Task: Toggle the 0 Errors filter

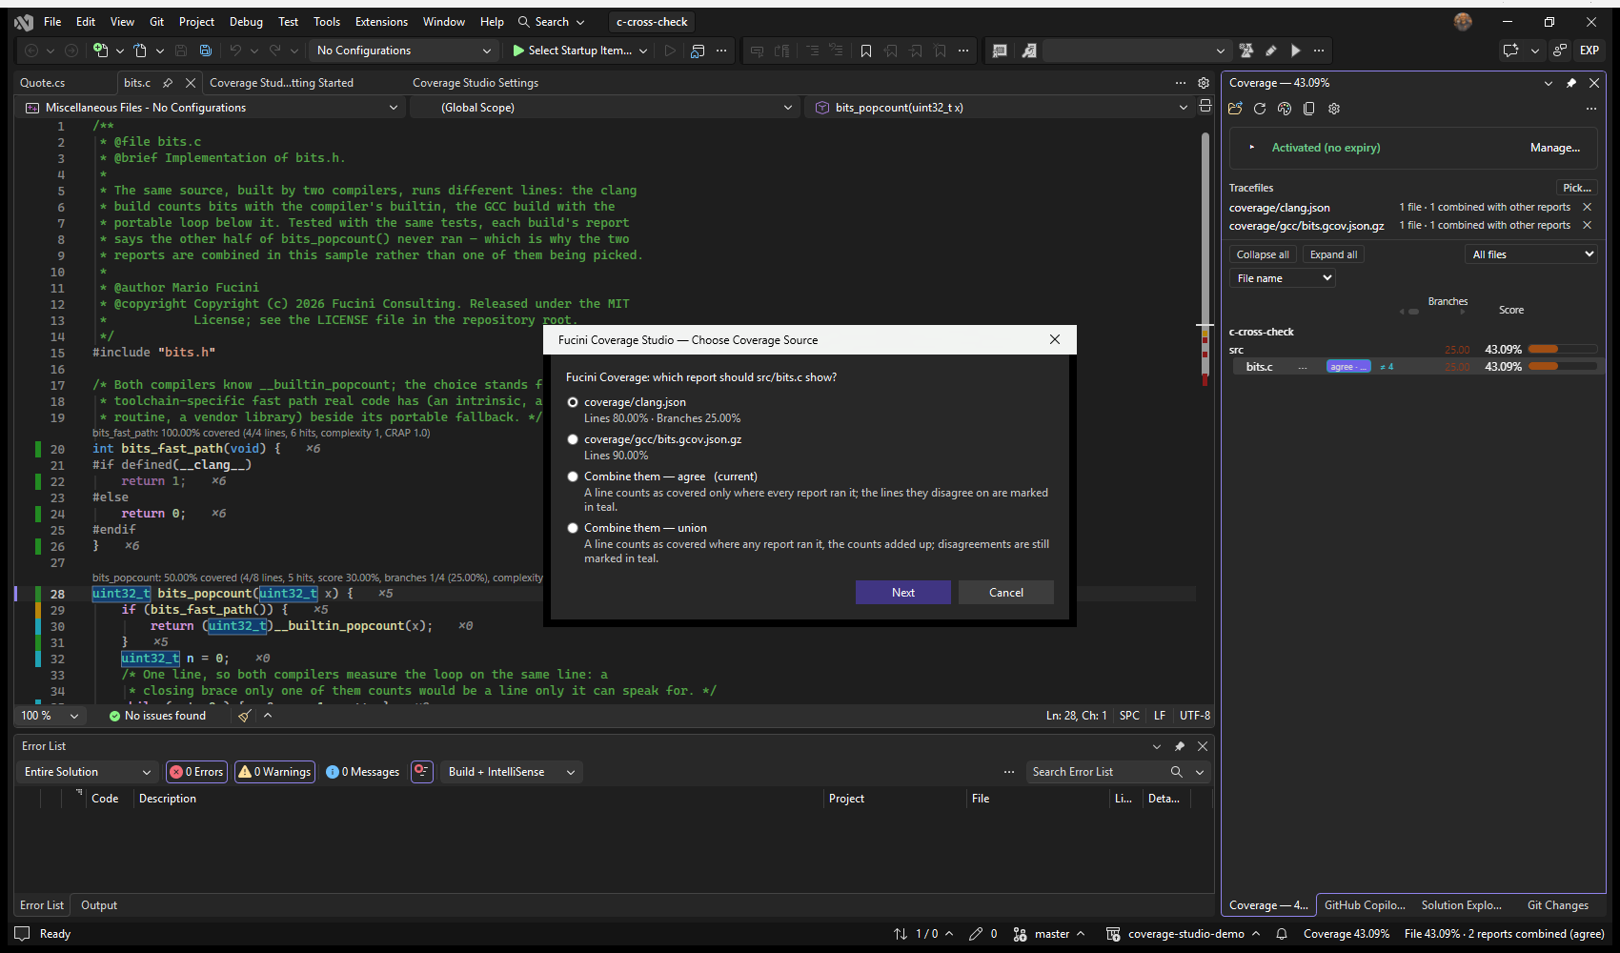Action: pyautogui.click(x=196, y=772)
